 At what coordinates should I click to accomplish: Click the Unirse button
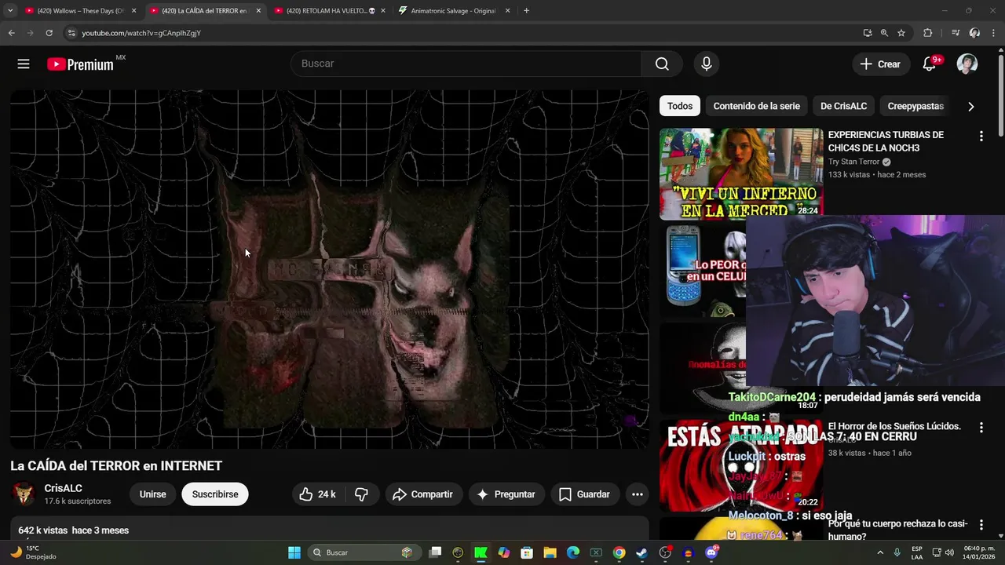point(152,494)
